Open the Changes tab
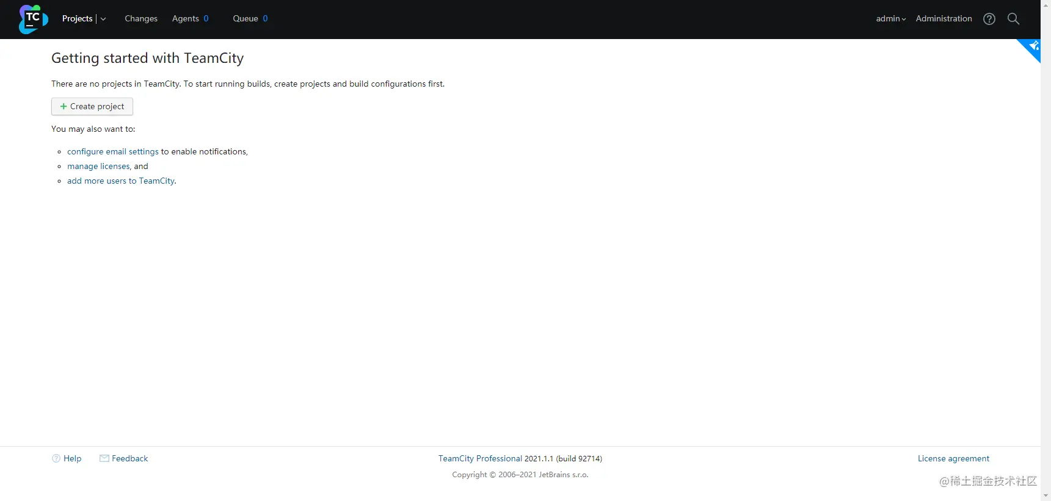Viewport: 1051px width, 501px height. pos(141,19)
